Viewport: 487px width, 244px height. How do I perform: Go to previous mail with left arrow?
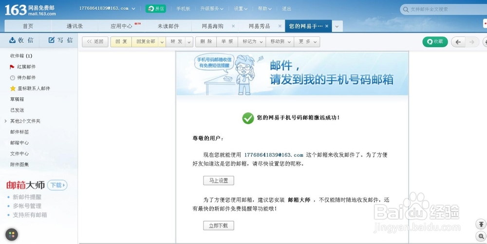(x=458, y=42)
